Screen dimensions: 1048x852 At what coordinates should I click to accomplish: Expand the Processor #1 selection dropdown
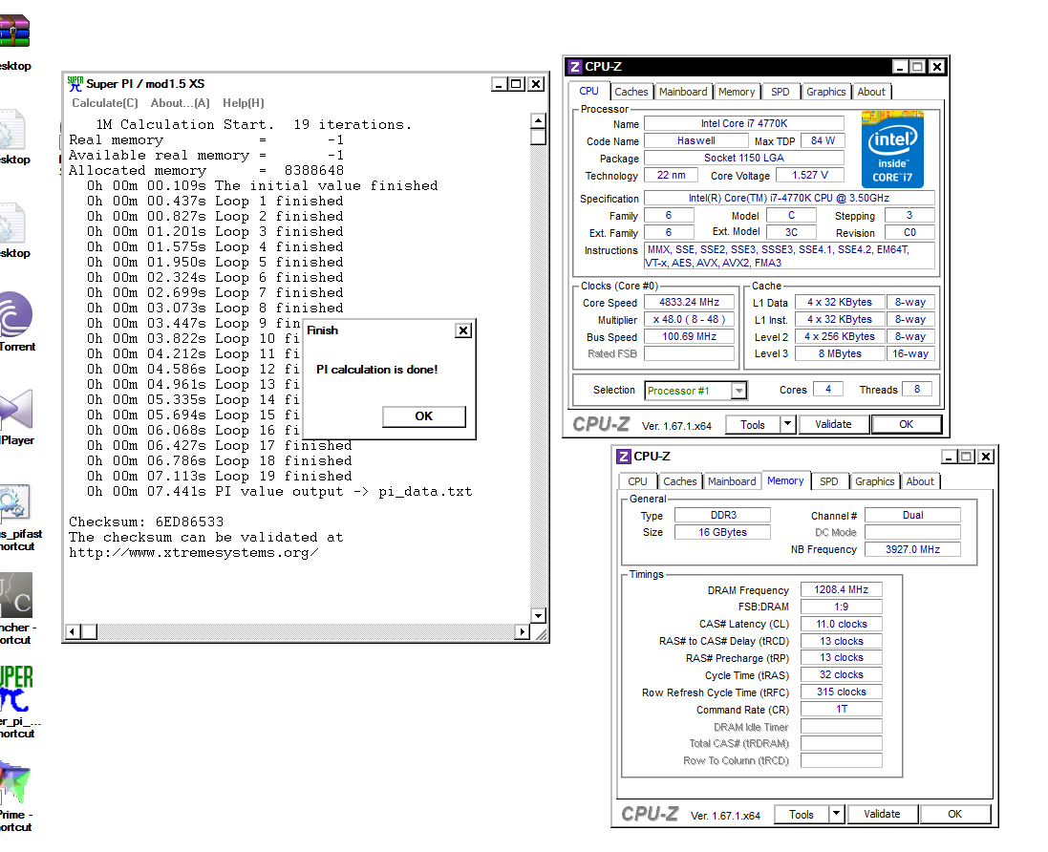click(x=738, y=391)
